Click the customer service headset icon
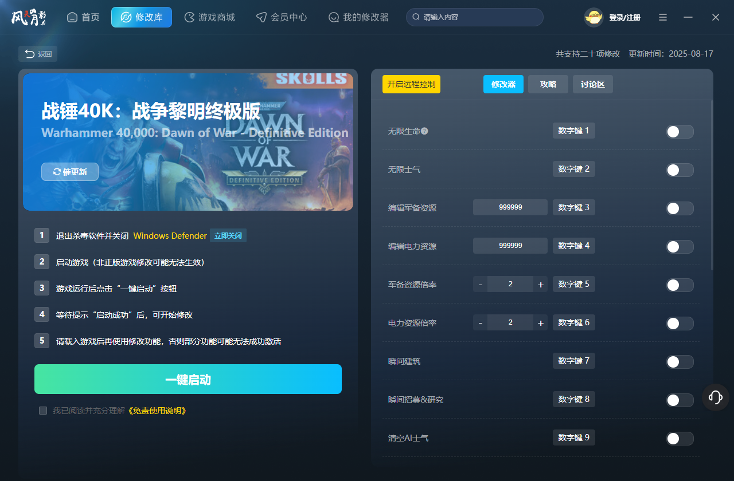The image size is (734, 481). pyautogui.click(x=716, y=397)
